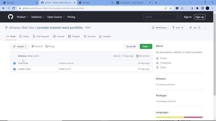Viewport: 216px width, 121px height.
Task: Click the share page icon in address bar
Action: pyautogui.click(x=166, y=8)
